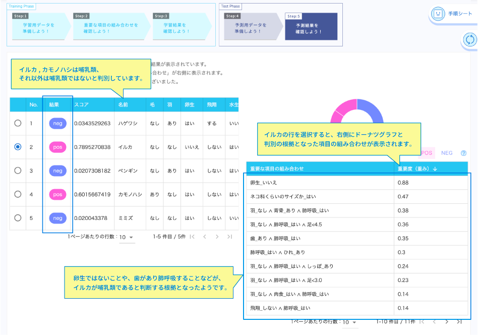478x335 pixels.
Task: Click the help question mark icon beside NEG
Action: (463, 153)
